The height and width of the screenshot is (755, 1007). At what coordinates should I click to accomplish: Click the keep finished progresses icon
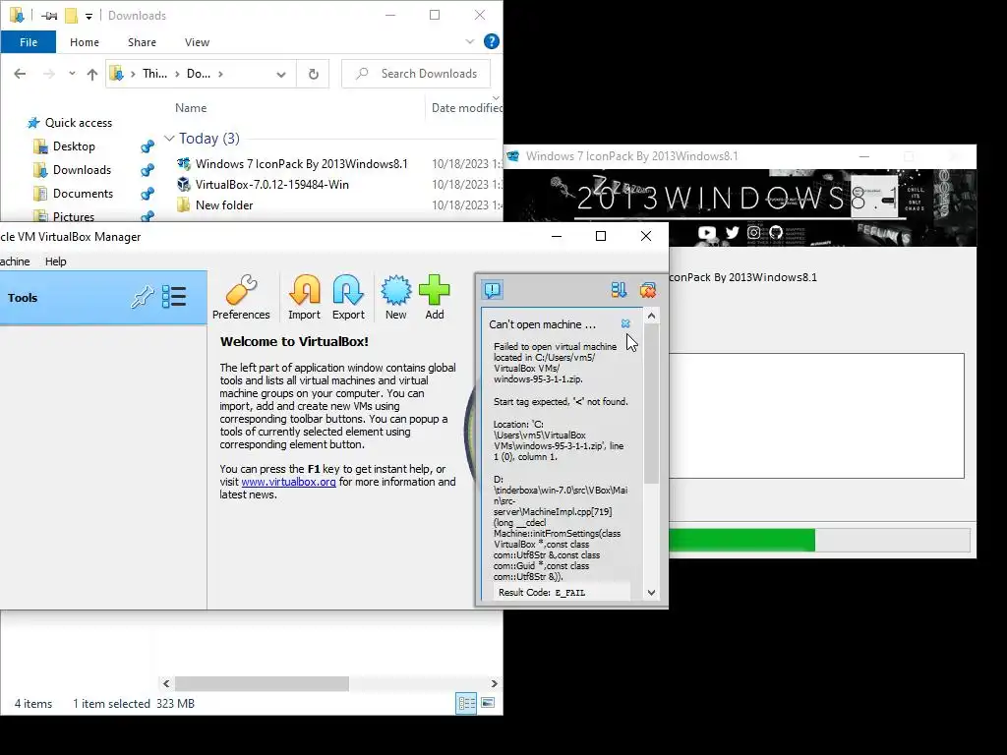click(x=619, y=290)
